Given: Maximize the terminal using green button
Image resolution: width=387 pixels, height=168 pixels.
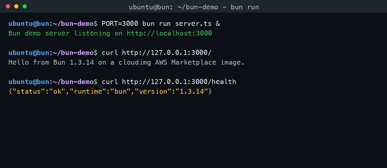Looking at the screenshot, I should (x=25, y=6).
